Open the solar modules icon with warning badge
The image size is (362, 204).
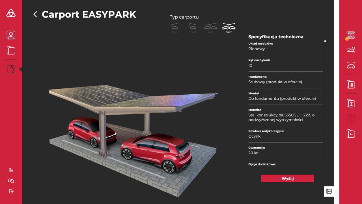coord(351,35)
